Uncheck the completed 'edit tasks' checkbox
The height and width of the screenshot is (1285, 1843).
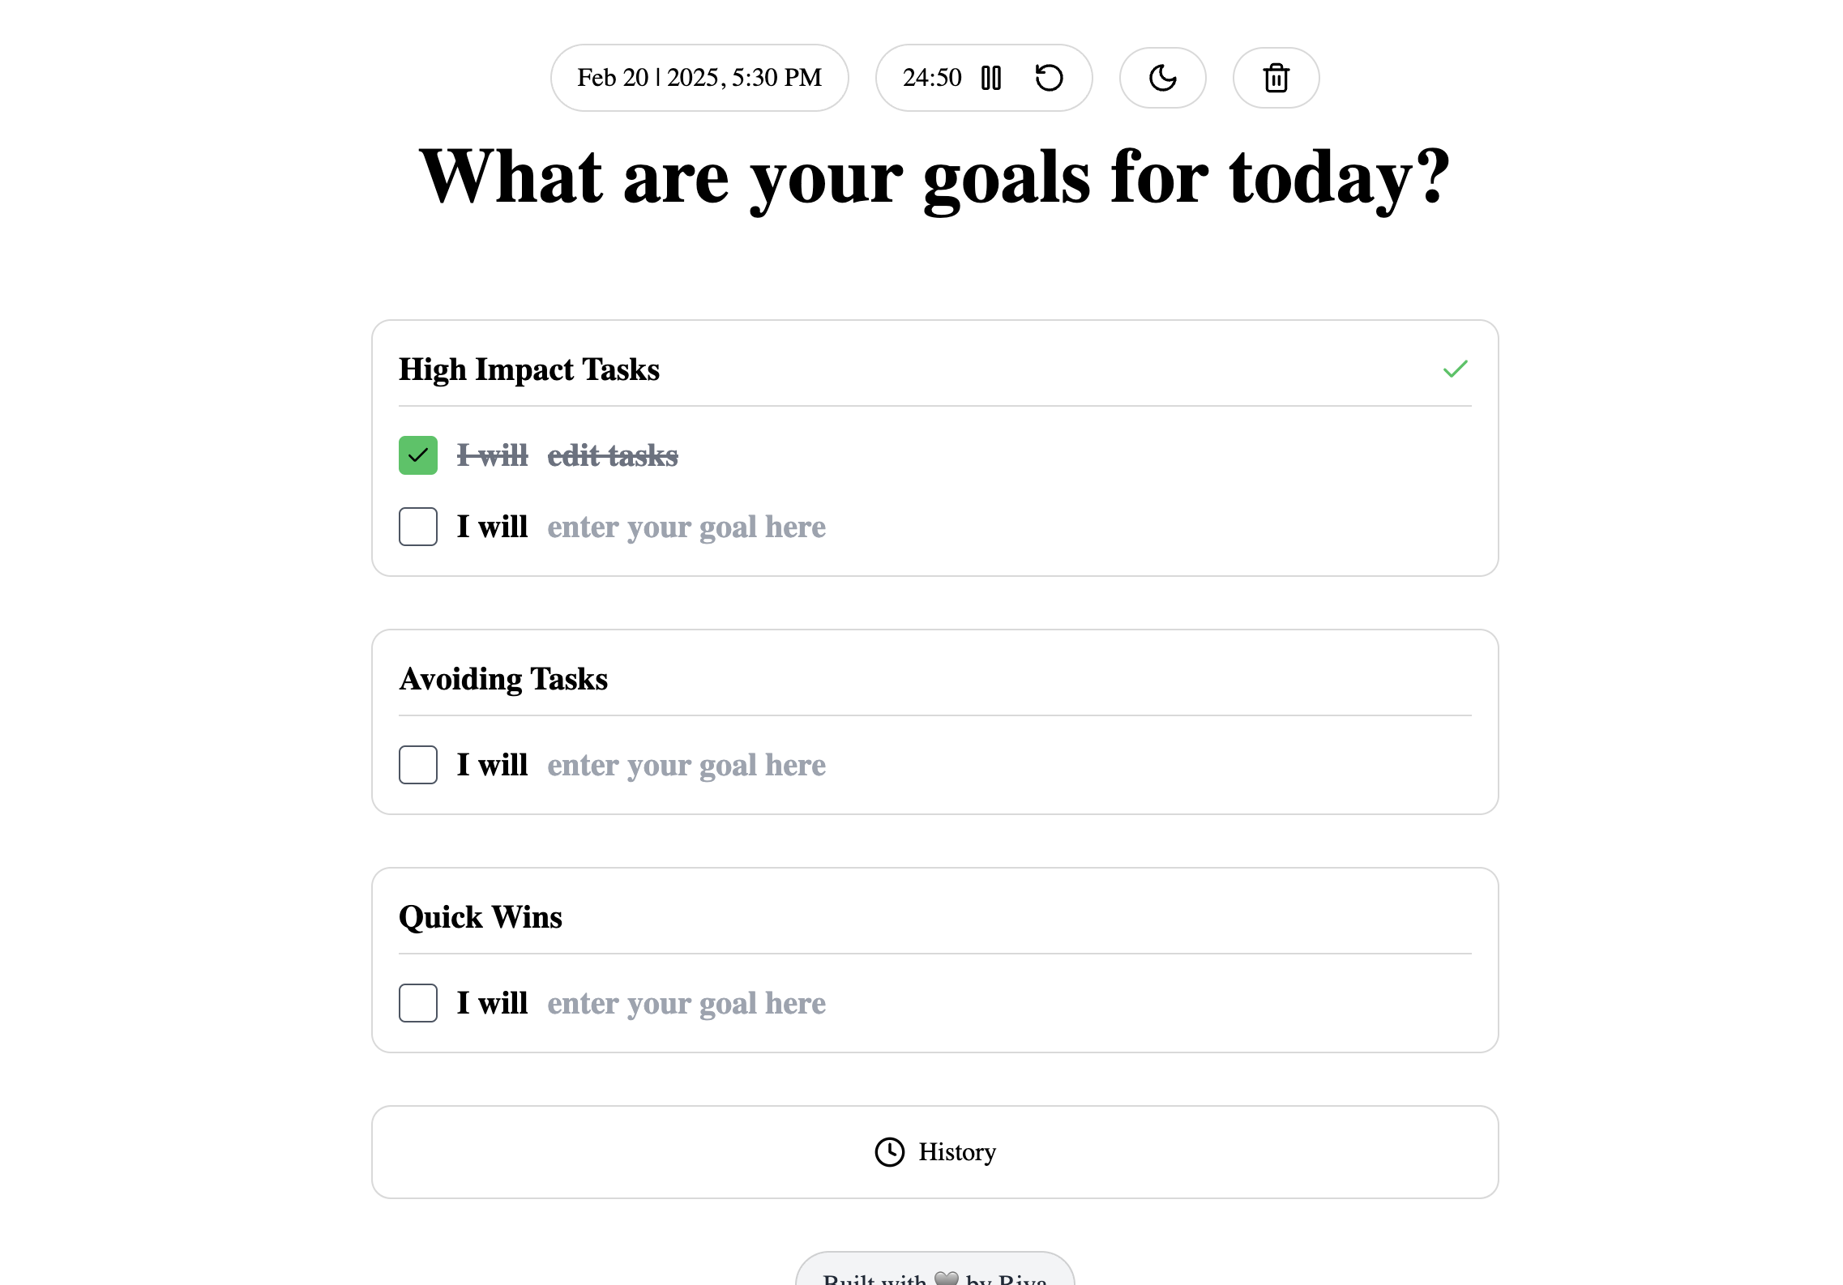click(418, 455)
